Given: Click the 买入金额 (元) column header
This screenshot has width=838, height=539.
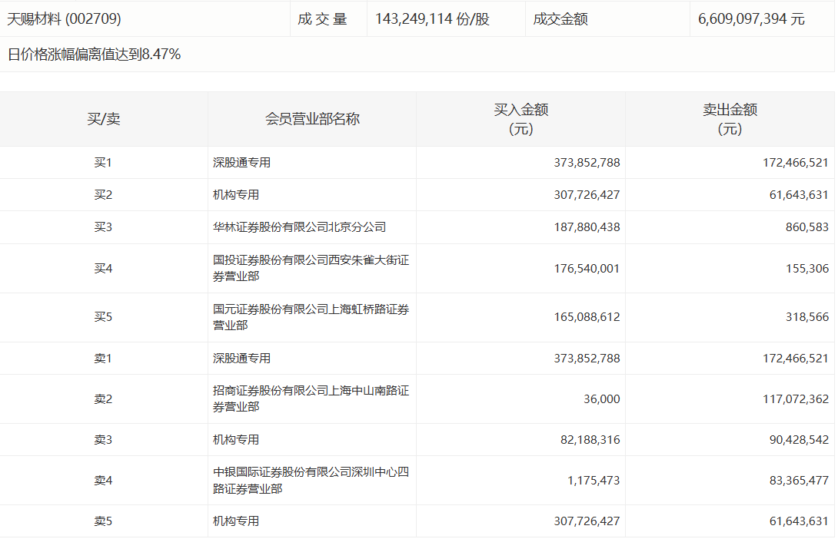Looking at the screenshot, I should [x=520, y=119].
